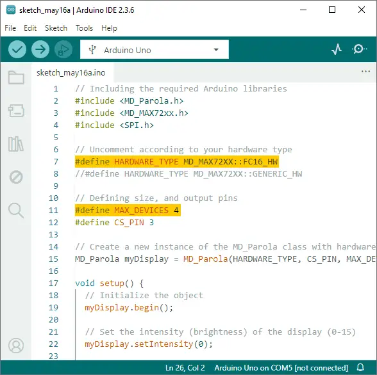377x375 pixels.
Task: Click the notifications bell in status bar
Action: (x=360, y=367)
